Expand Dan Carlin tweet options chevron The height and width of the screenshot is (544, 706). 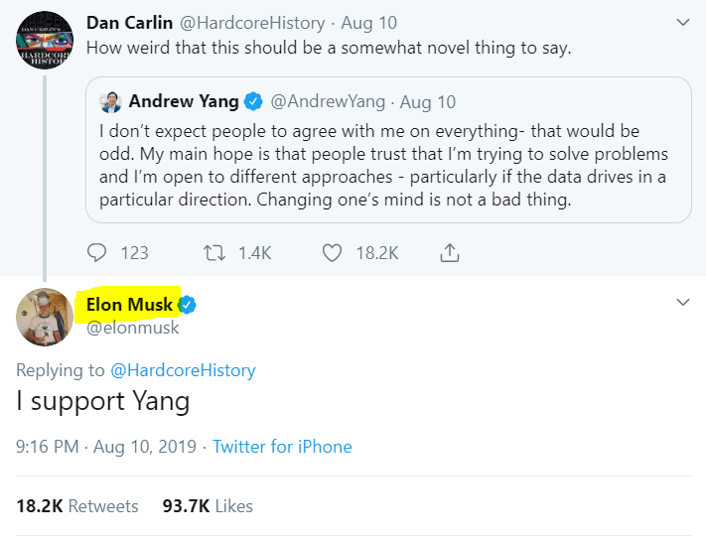click(x=683, y=22)
